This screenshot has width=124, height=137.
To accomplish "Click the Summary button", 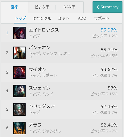I will click(107, 7).
